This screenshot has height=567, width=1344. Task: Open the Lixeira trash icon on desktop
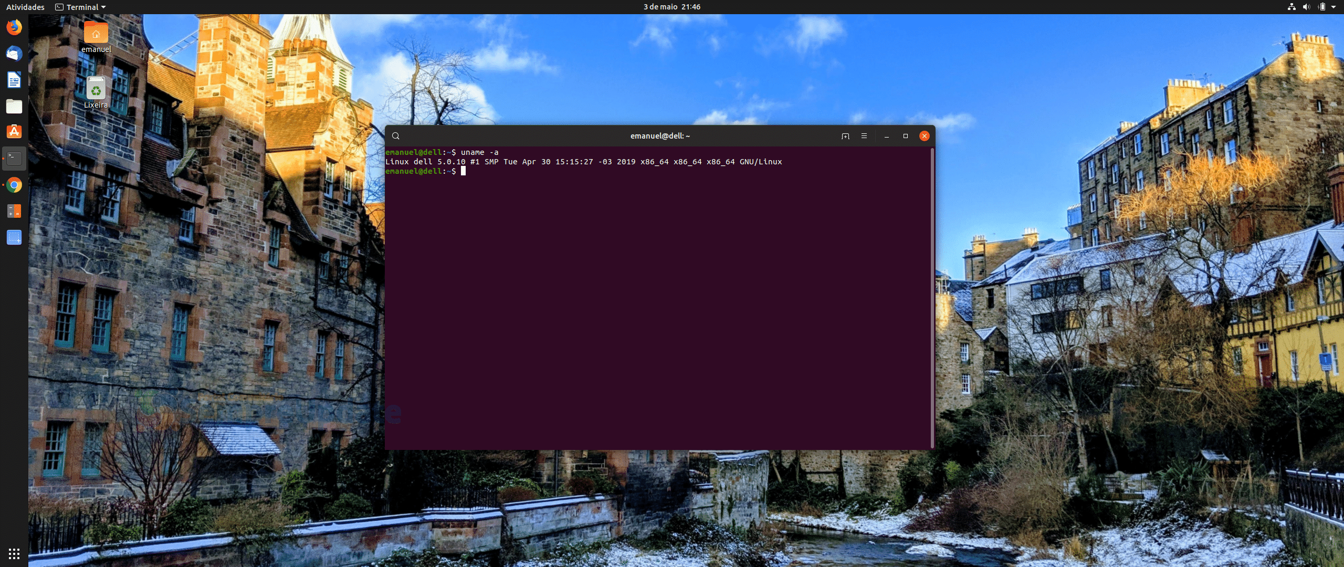coord(96,93)
